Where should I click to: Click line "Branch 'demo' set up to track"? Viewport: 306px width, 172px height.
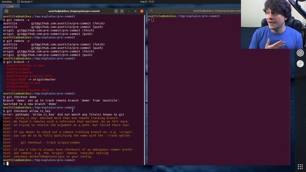62,100
